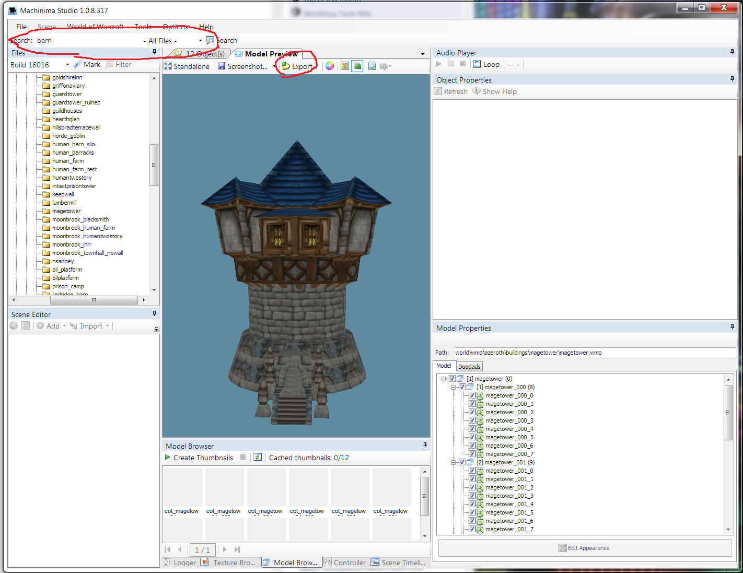The image size is (743, 573).
Task: Uncheck magetower_001_5 checkbox
Action: pyautogui.click(x=472, y=512)
